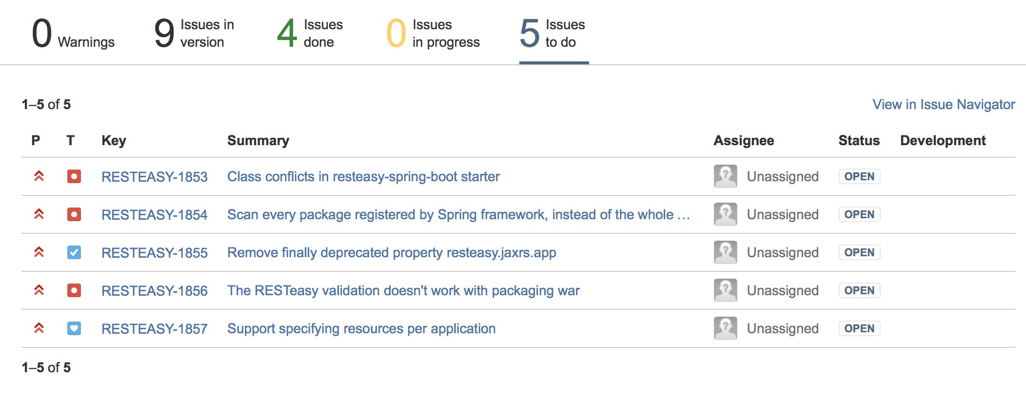Select the Issues to do tab
This screenshot has width=1026, height=418.
tap(554, 33)
